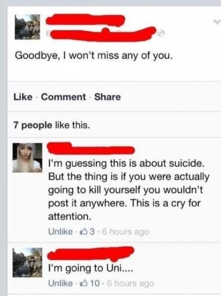221x296 pixels.
Task: Click the "Goodbye, I won't miss any" post text
Action: coord(94,56)
